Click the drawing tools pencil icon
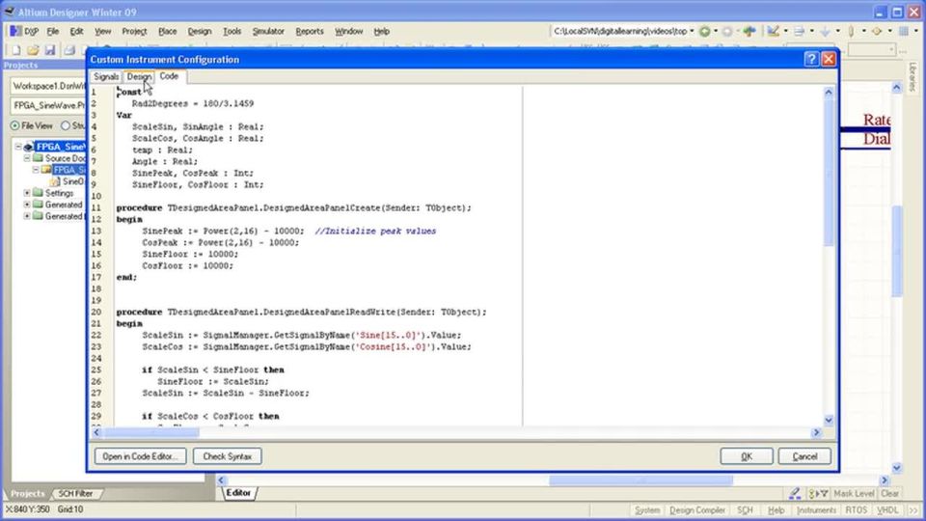 tap(773, 31)
